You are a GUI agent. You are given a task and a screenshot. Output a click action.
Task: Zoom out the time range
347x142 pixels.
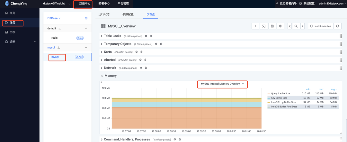click(296, 26)
